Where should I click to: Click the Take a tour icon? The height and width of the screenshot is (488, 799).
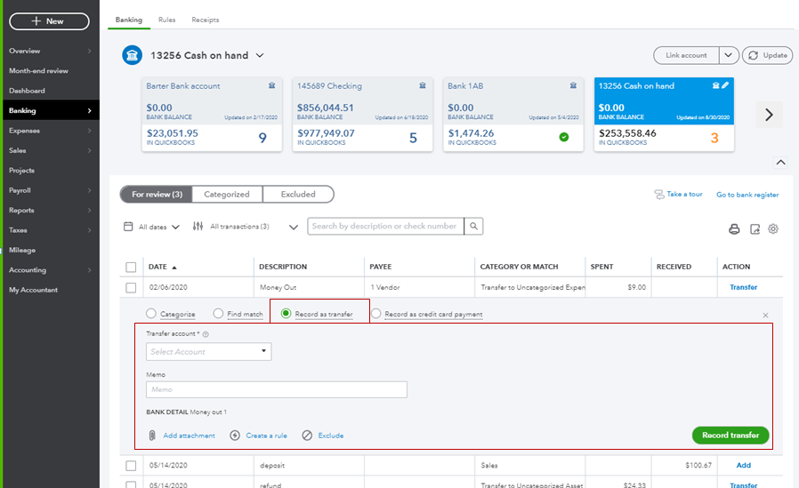[659, 195]
